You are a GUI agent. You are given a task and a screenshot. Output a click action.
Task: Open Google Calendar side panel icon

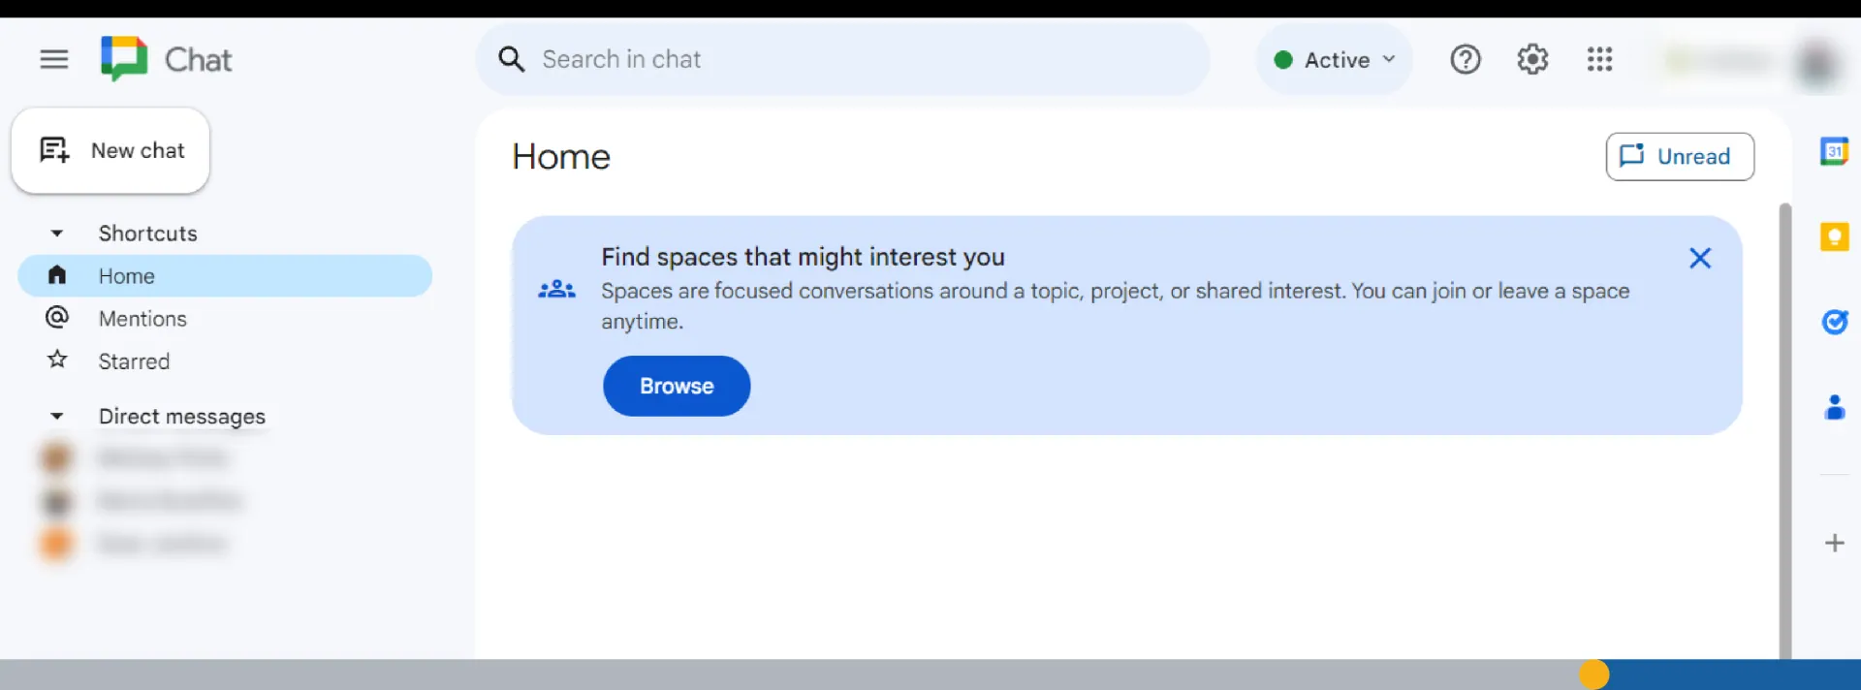[x=1834, y=151]
